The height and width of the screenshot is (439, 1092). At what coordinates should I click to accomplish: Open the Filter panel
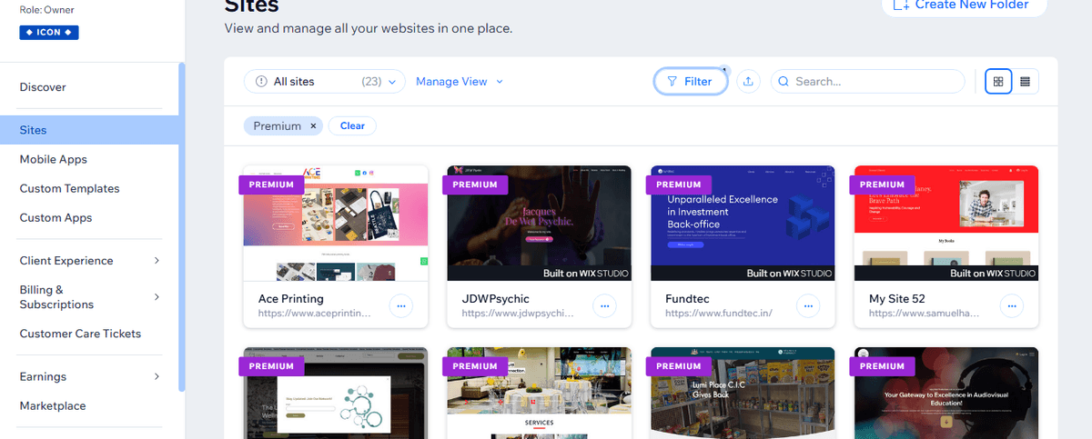[x=690, y=81]
